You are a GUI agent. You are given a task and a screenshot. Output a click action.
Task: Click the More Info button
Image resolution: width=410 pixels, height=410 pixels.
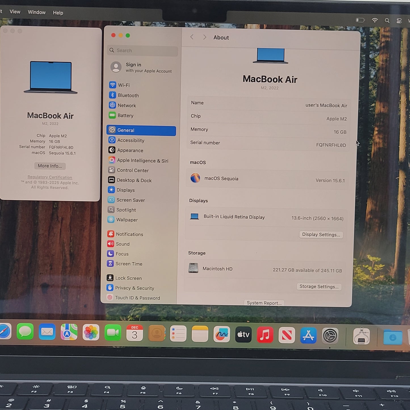point(50,166)
